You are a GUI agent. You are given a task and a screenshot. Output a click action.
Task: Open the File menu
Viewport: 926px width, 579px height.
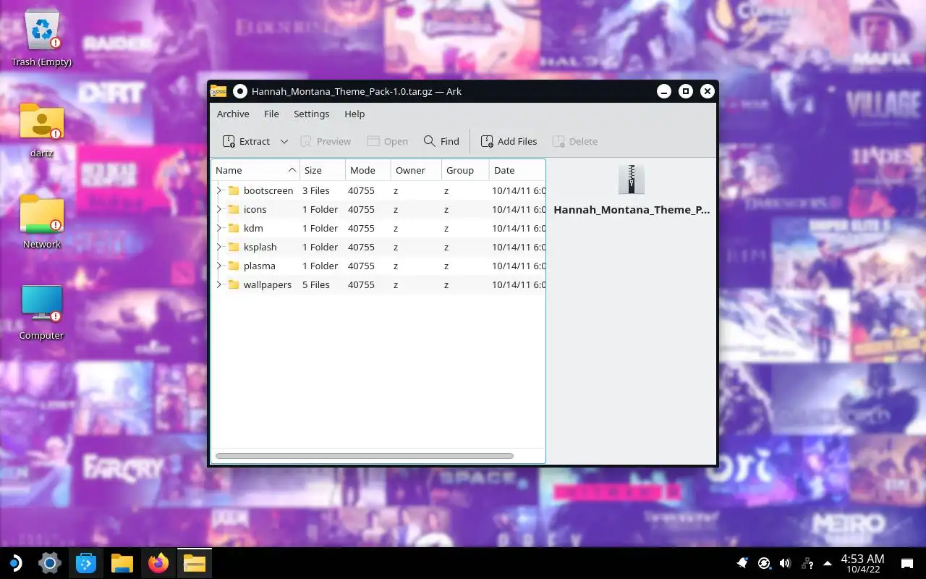(x=271, y=114)
